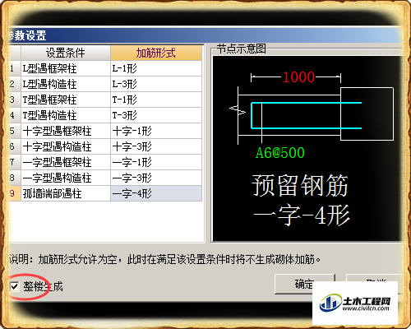Click the 预留钢筋 text in diagram

(300, 186)
